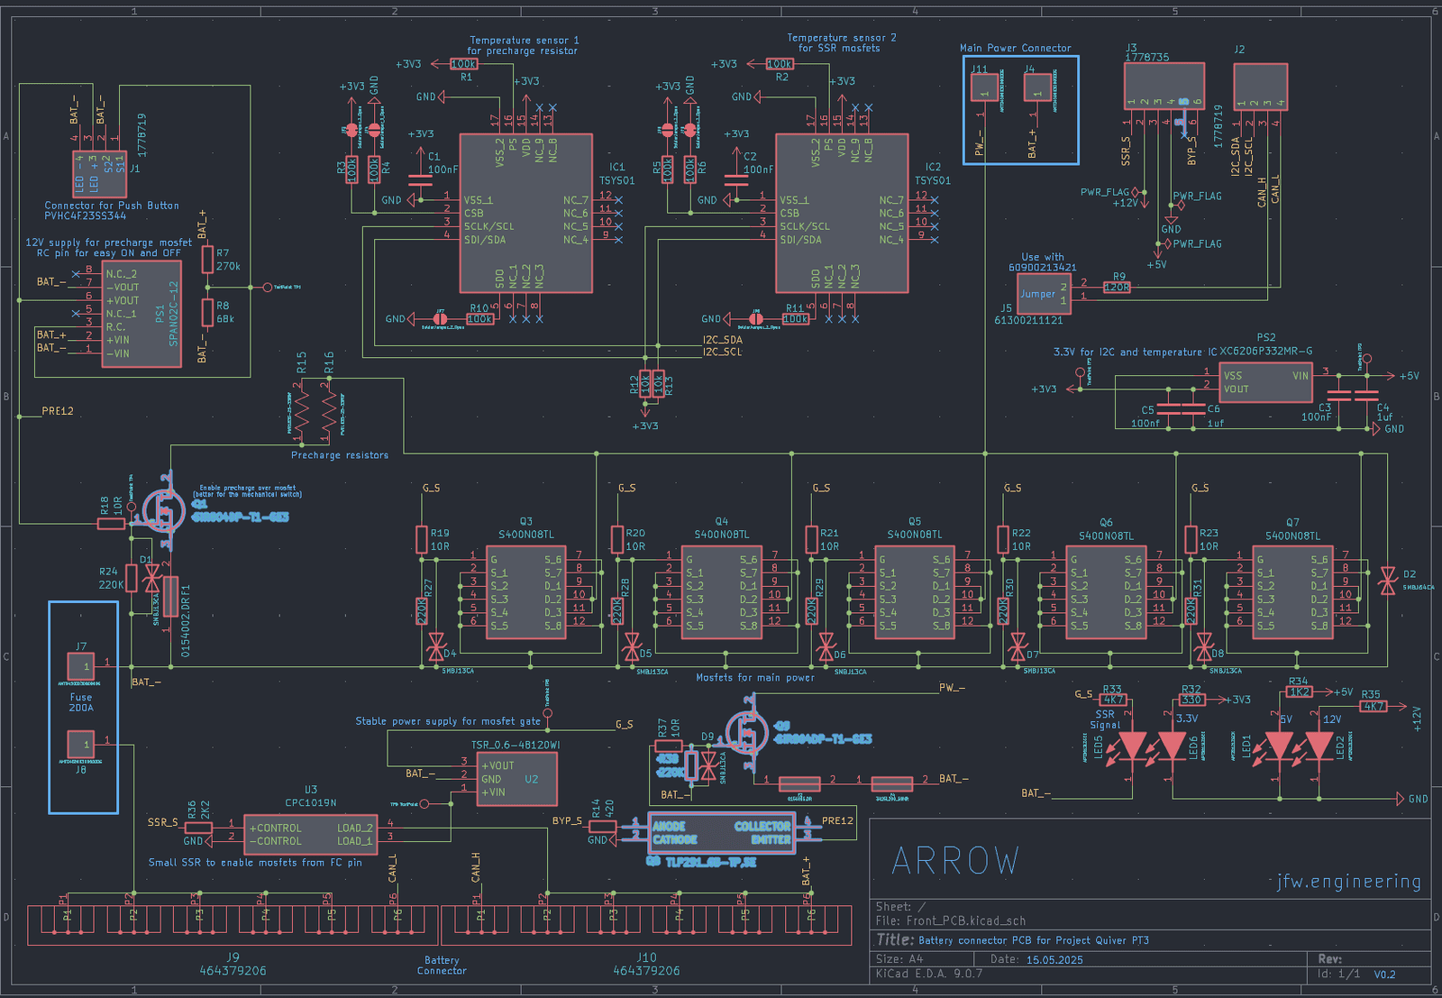Select the J9 464379206 battery connector
Image resolution: width=1442 pixels, height=998 pixels.
click(x=233, y=925)
